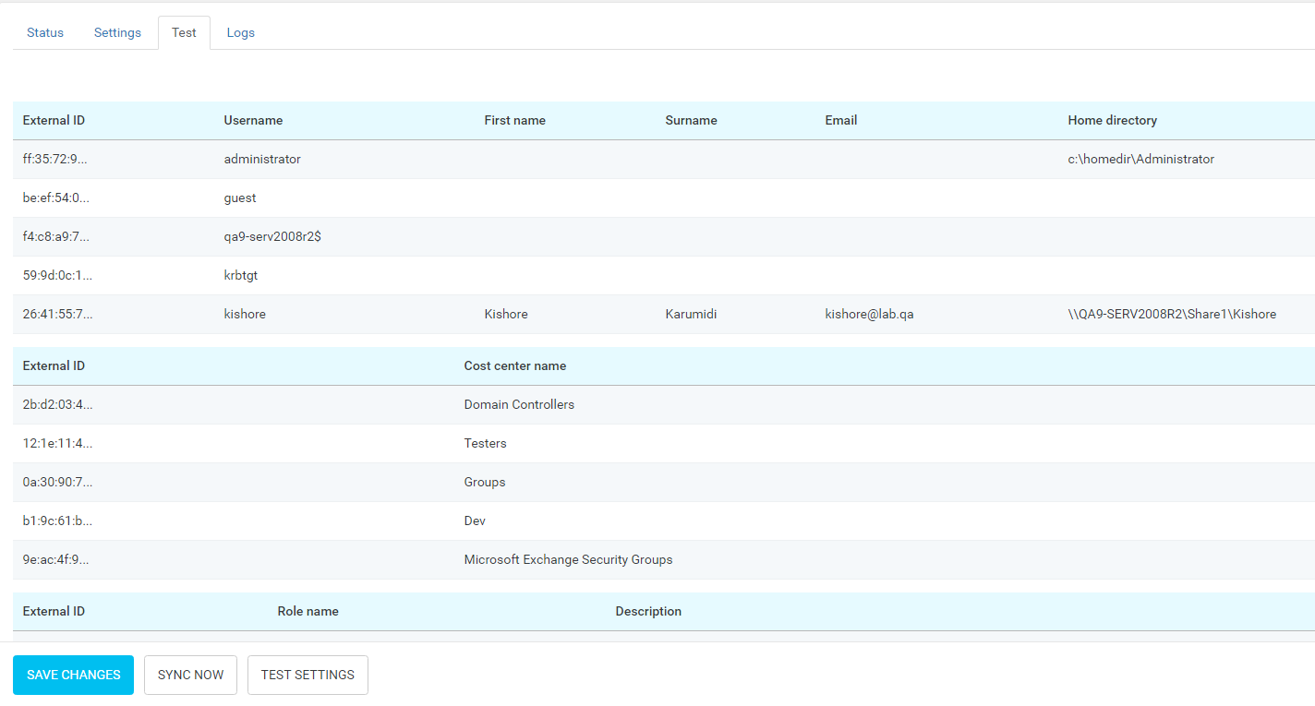1315x706 pixels.
Task: Click the Cost center name header
Action: click(x=514, y=365)
